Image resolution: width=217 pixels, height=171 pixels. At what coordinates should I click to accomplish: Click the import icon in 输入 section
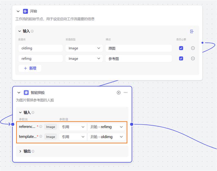[x=192, y=31]
